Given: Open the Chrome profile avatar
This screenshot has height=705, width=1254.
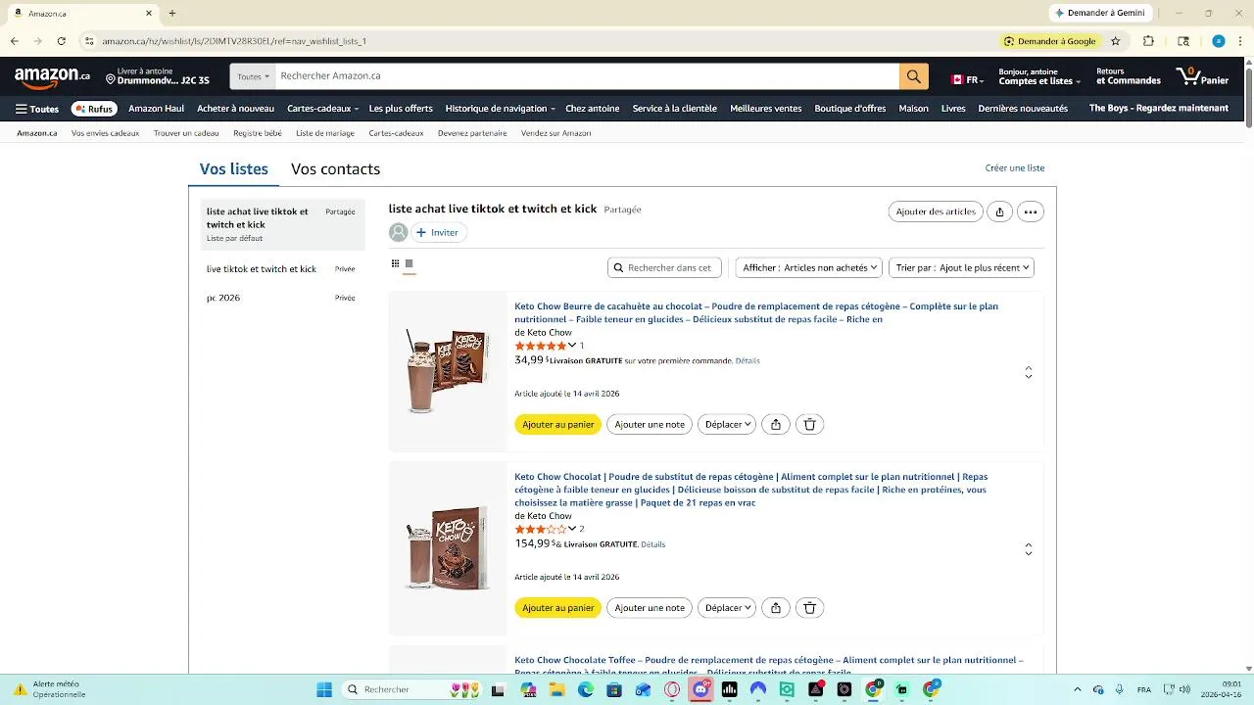Looking at the screenshot, I should tap(1218, 41).
